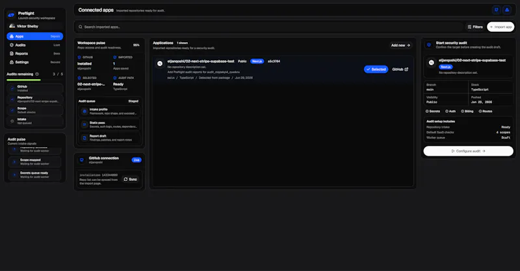Toggle the GitHub Installed checklist check
The height and width of the screenshot is (271, 520).
pos(12,88)
